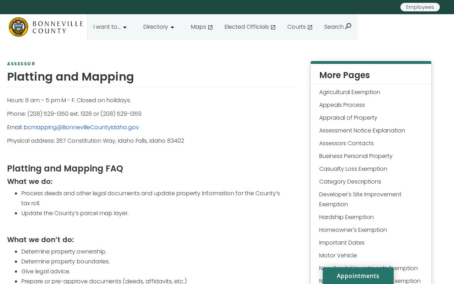The image size is (454, 284).
Task: Open the Elected Officials menu item
Action: [x=250, y=27]
